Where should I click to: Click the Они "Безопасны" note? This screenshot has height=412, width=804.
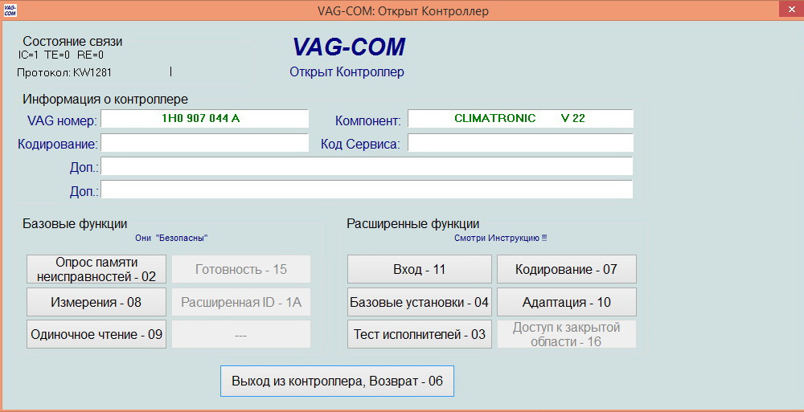(x=172, y=238)
